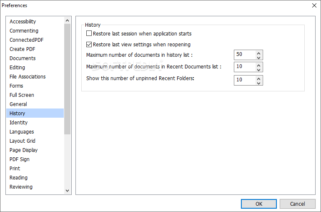Viewport: 321px width, 212px height.
Task: Select Forms in the sidebar list
Action: 35,86
